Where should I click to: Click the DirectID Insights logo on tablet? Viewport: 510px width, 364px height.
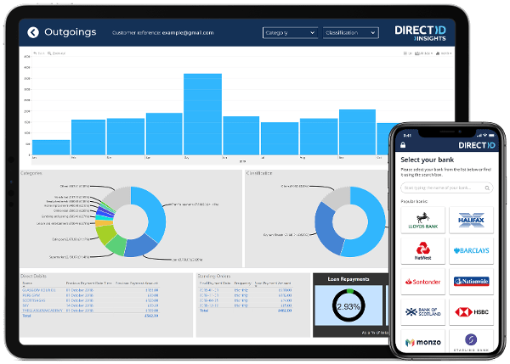[420, 33]
